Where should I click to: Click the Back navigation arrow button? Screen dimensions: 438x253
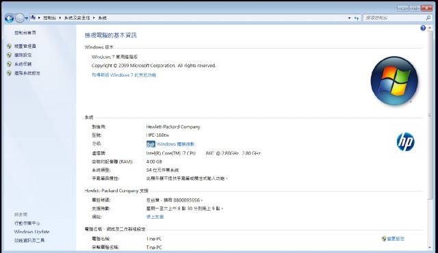(9, 18)
